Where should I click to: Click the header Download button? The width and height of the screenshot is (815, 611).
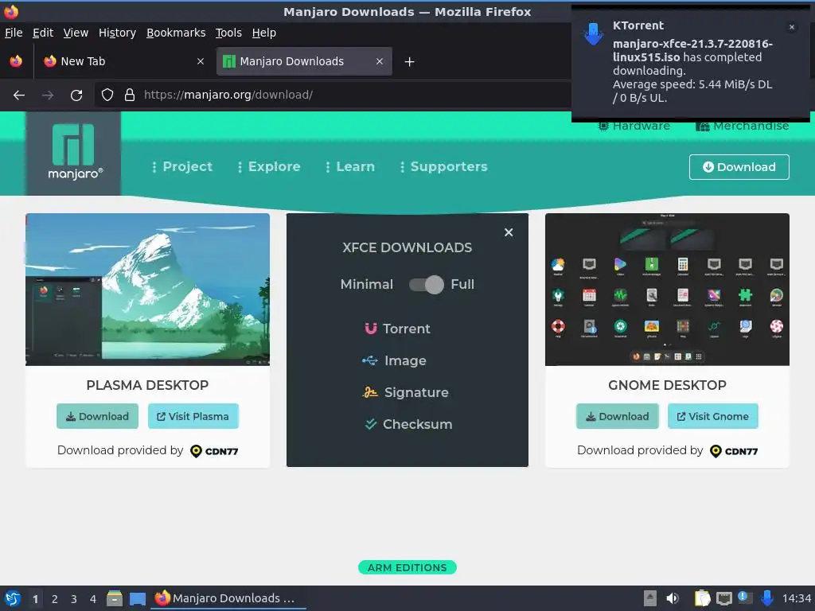(739, 167)
